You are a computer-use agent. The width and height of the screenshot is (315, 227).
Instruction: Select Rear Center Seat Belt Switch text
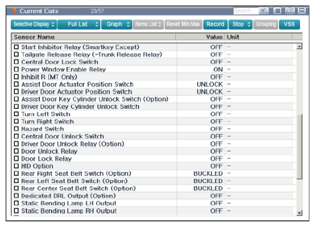[78, 188]
